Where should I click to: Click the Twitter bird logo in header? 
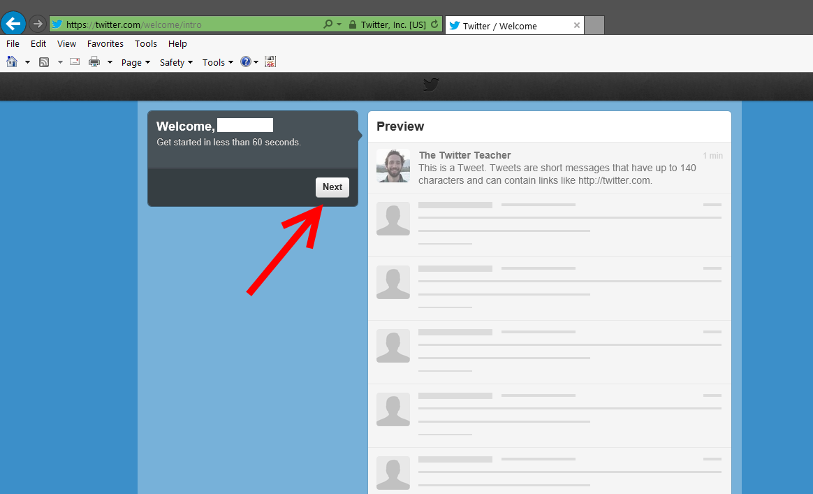pyautogui.click(x=431, y=85)
